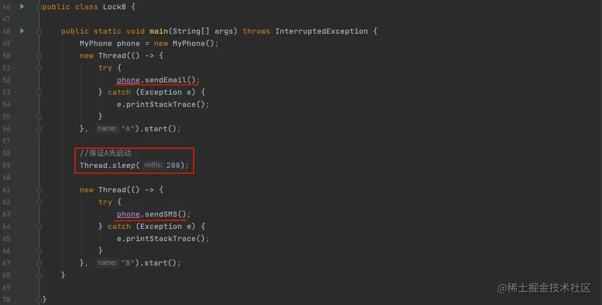Click the 'main' method name
The image size is (602, 305).
pos(159,31)
